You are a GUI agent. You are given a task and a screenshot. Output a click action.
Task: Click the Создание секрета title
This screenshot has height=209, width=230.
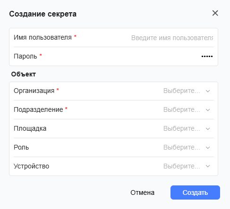pyautogui.click(x=43, y=14)
